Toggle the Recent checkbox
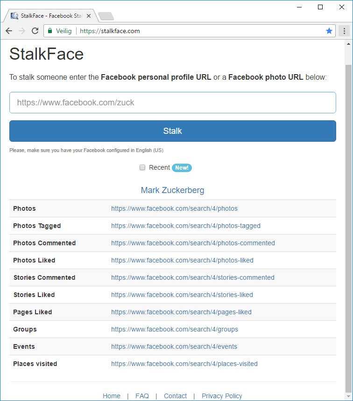This screenshot has height=401, width=353. click(142, 168)
